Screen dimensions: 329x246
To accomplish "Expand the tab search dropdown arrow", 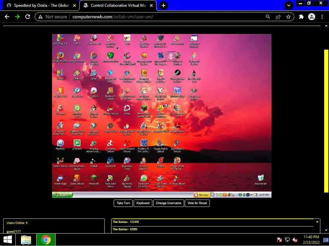I will pyautogui.click(x=289, y=5).
